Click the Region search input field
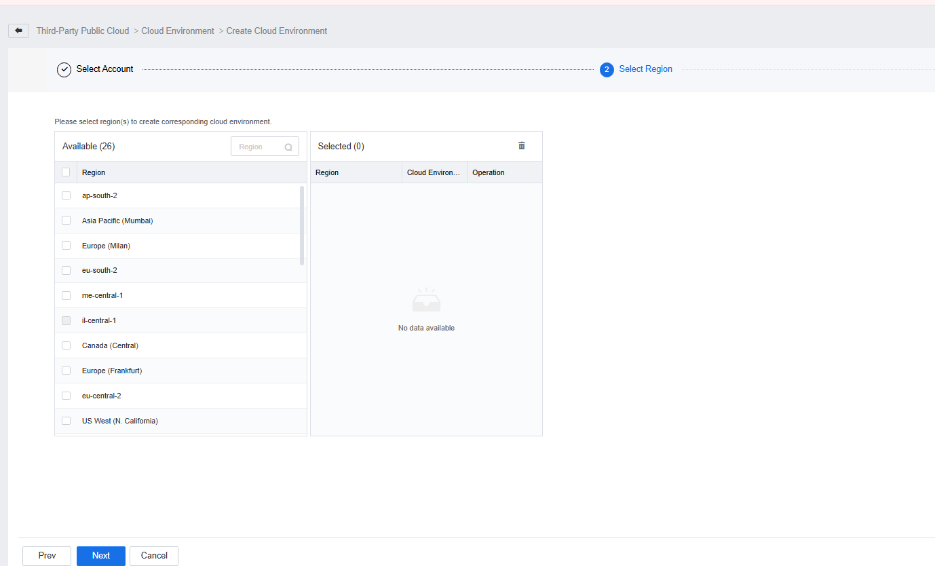Screen dimensions: 935x566 [x=258, y=147]
